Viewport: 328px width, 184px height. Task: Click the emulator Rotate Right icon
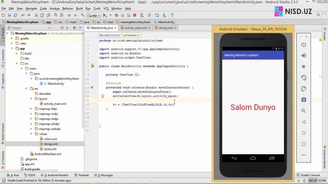303,88
